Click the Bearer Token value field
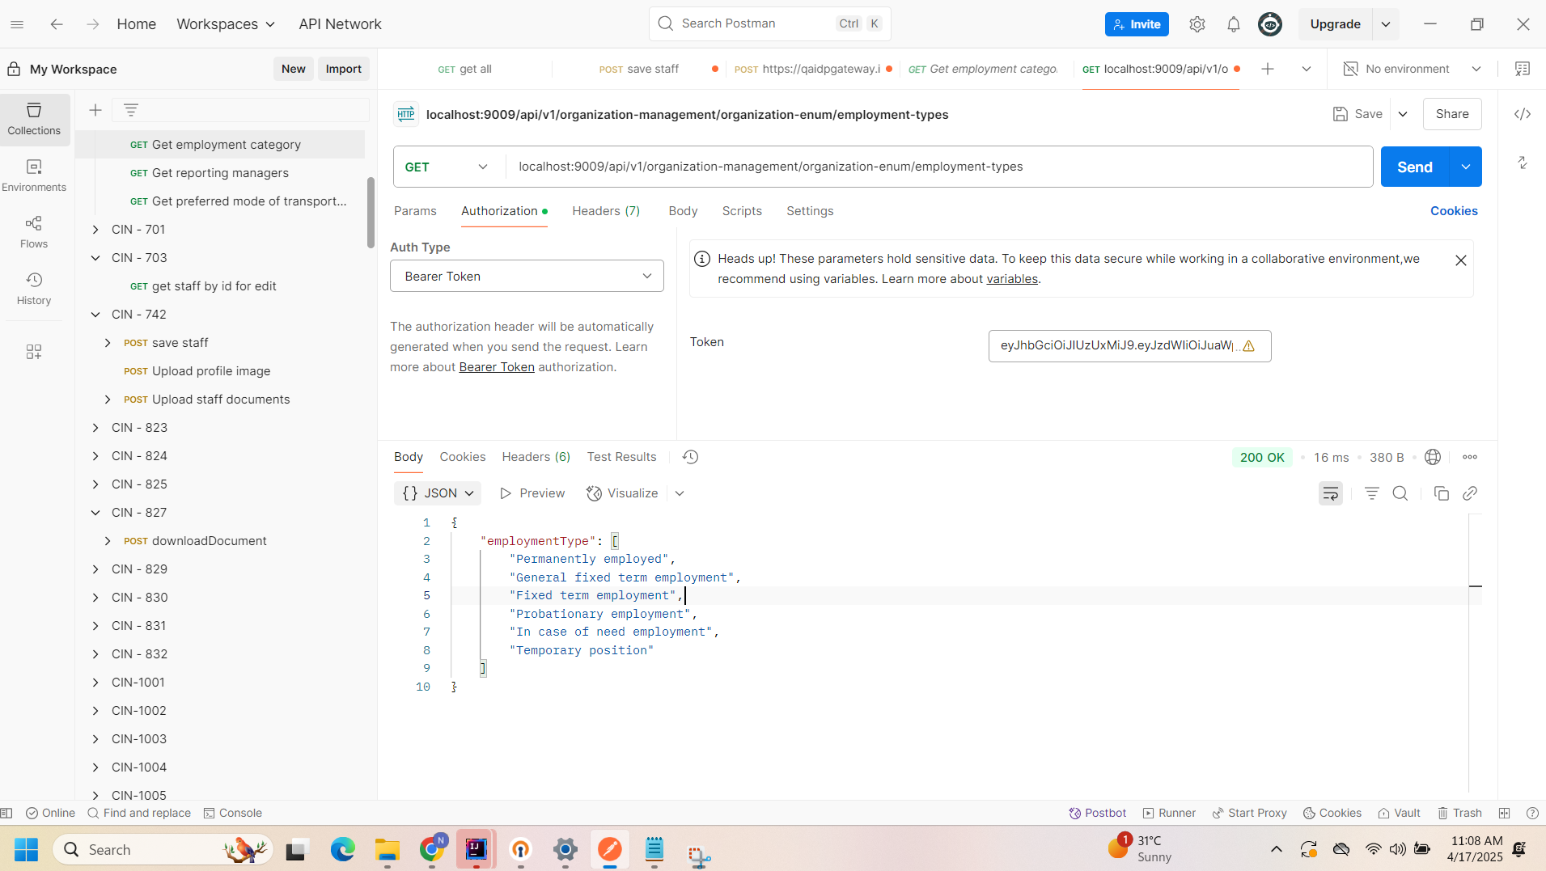Image resolution: width=1546 pixels, height=871 pixels. (1129, 346)
